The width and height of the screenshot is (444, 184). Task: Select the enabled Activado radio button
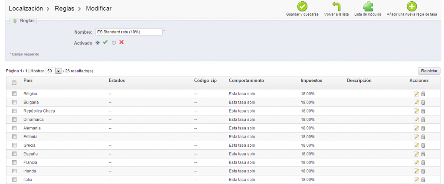98,42
